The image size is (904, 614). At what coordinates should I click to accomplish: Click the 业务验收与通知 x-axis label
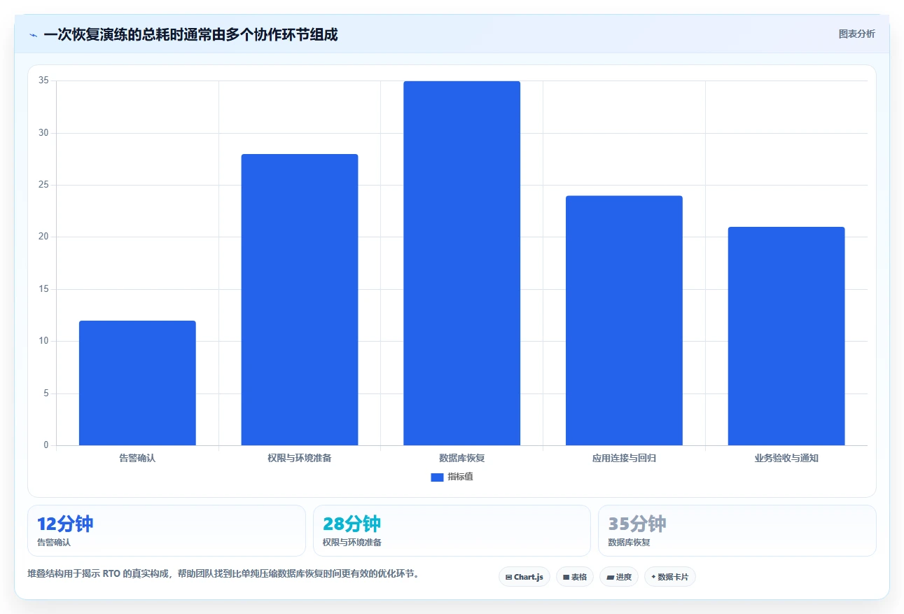pos(786,459)
